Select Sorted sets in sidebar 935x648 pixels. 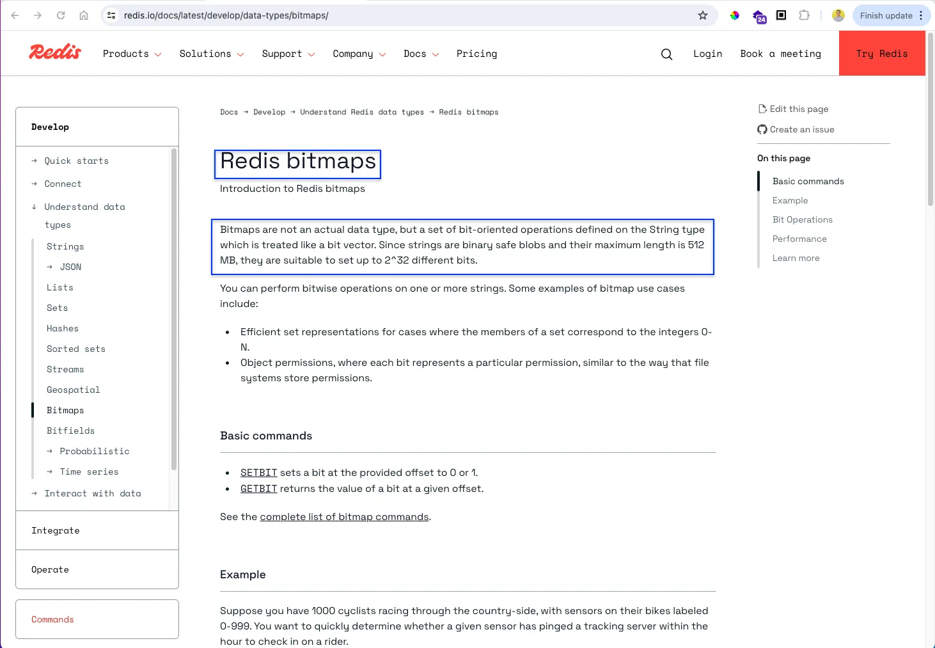coord(76,349)
